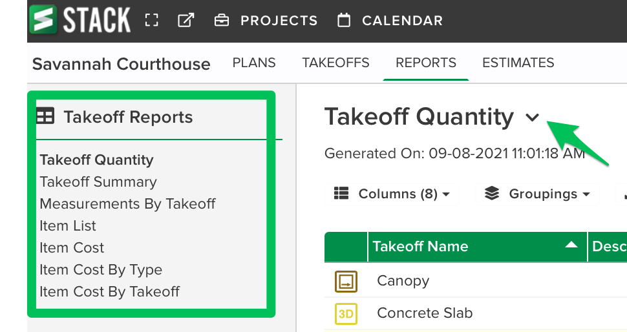Click the Takeoff Reports table icon
The height and width of the screenshot is (332, 627).
[45, 116]
